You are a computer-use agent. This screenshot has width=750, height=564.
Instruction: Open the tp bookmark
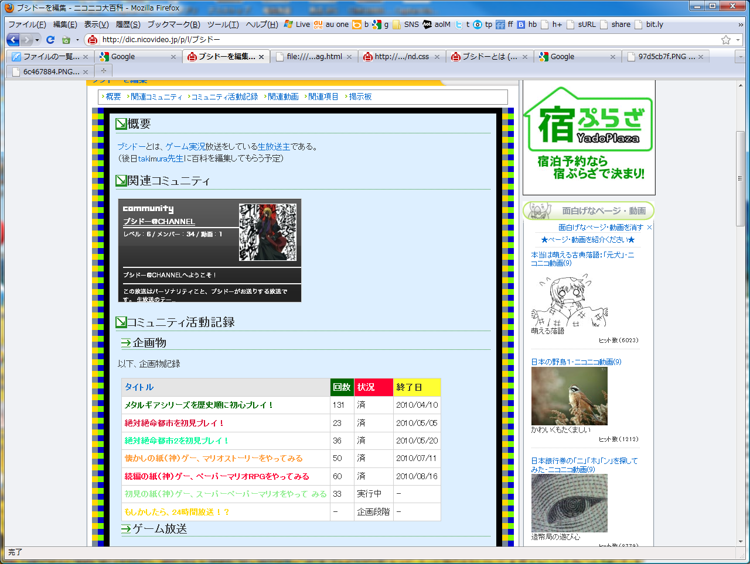tap(483, 24)
